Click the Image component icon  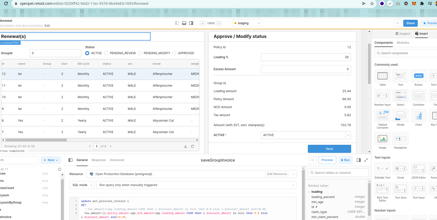[382, 139]
